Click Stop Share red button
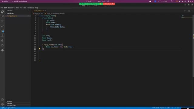This screenshot has width=194, height=109. pos(109,4)
